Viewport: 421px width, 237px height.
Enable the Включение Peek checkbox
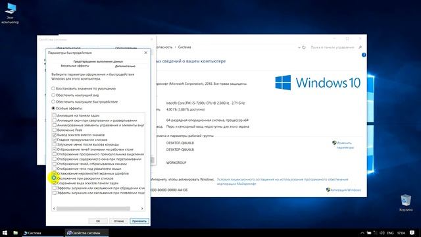point(55,130)
